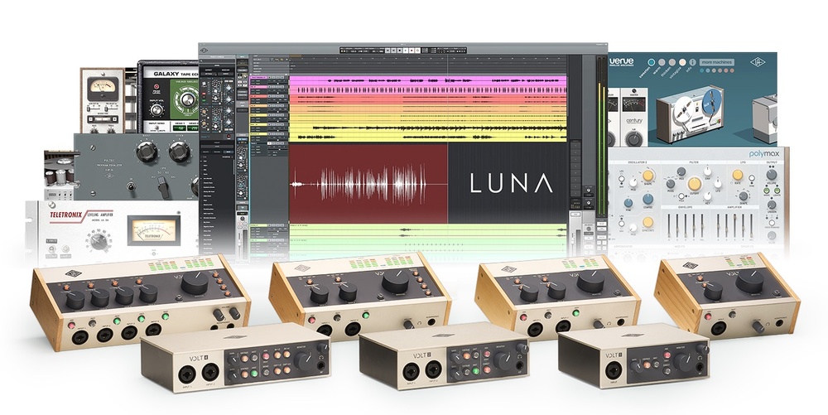Toggle the Input Send switch on Galaxy Tape Echo
This screenshot has width=828, height=415.
pos(156,127)
